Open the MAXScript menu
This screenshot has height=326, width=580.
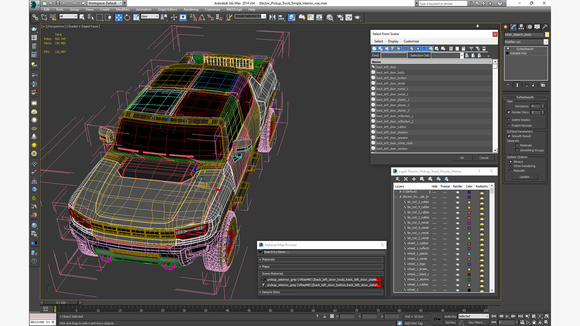[x=234, y=10]
